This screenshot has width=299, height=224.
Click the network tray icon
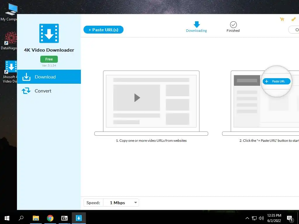pos(254,218)
